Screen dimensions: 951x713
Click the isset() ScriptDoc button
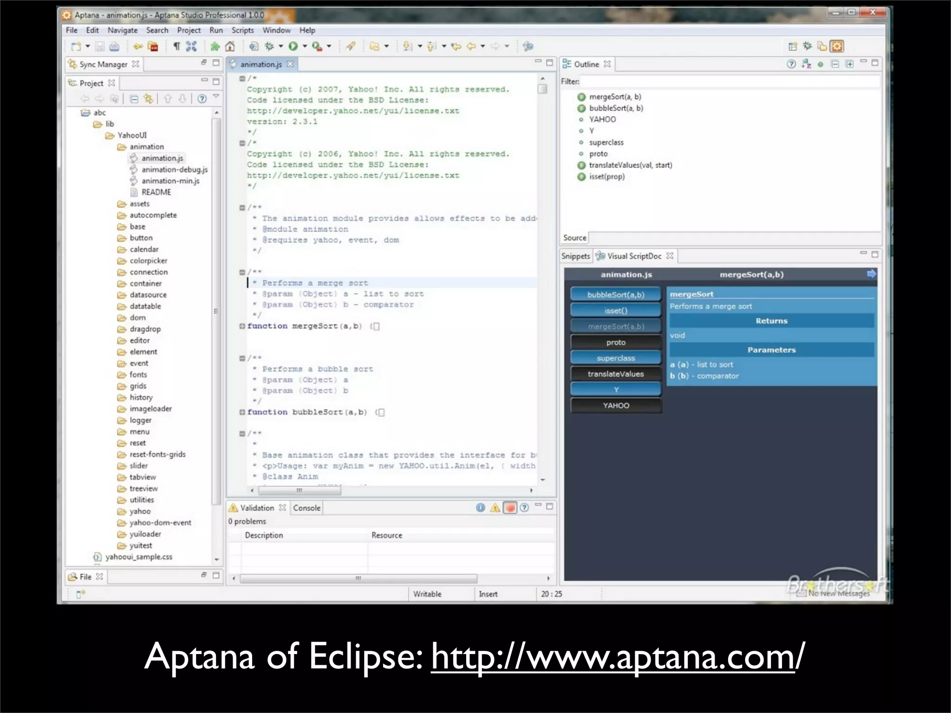point(616,311)
